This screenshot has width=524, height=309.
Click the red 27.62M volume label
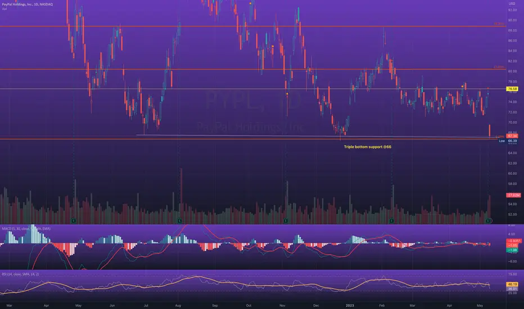pyautogui.click(x=513, y=195)
